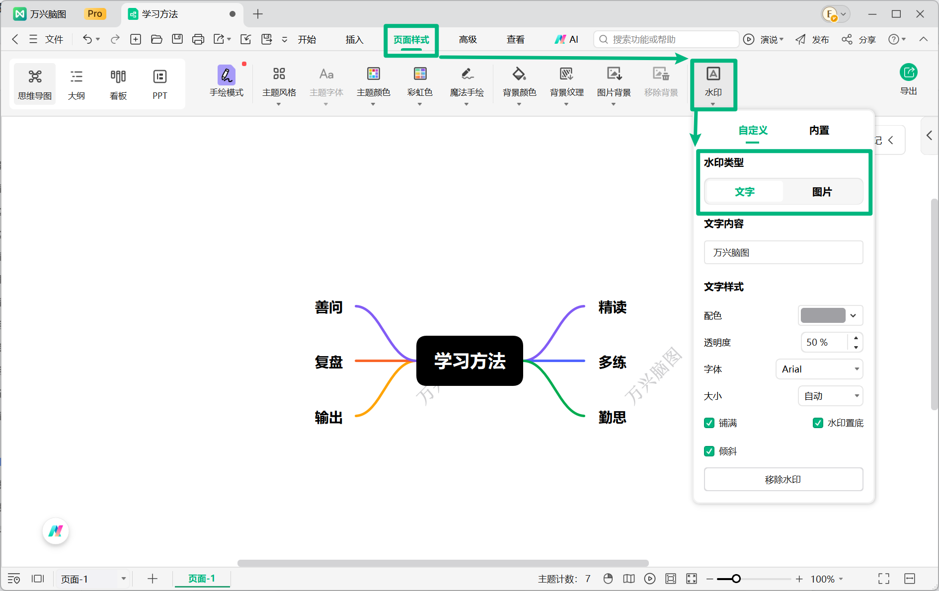Image resolution: width=939 pixels, height=591 pixels.
Task: Select 文字 watermark type
Action: click(x=744, y=192)
